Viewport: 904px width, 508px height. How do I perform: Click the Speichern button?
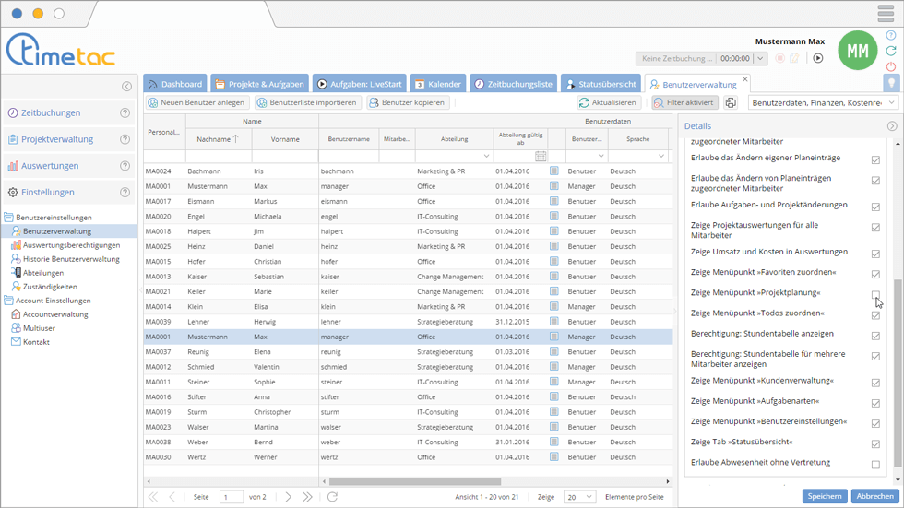tap(824, 496)
